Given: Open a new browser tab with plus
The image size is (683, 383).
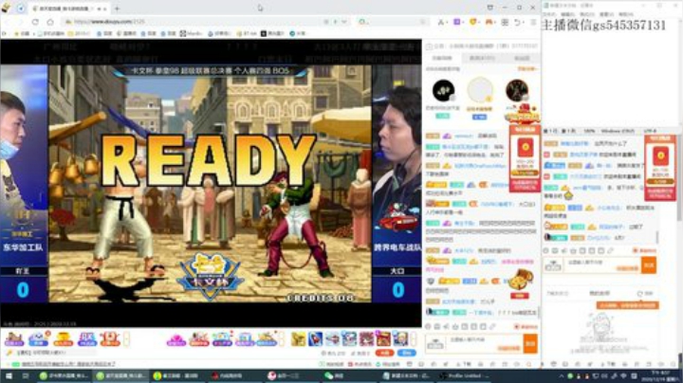Looking at the screenshot, I should [117, 9].
